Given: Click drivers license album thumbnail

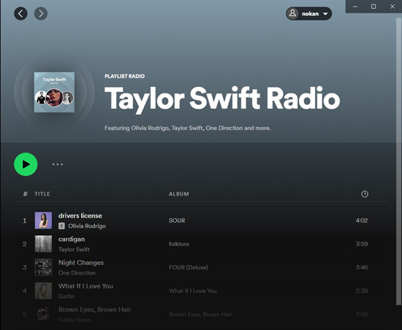Looking at the screenshot, I should click(43, 220).
